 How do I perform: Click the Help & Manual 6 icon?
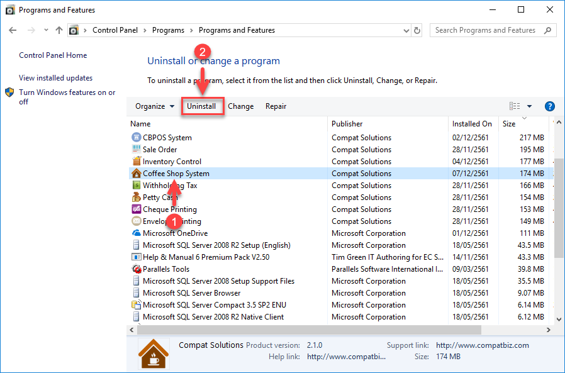136,257
